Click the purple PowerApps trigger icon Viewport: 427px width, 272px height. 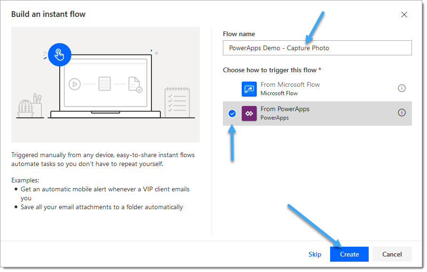click(249, 113)
